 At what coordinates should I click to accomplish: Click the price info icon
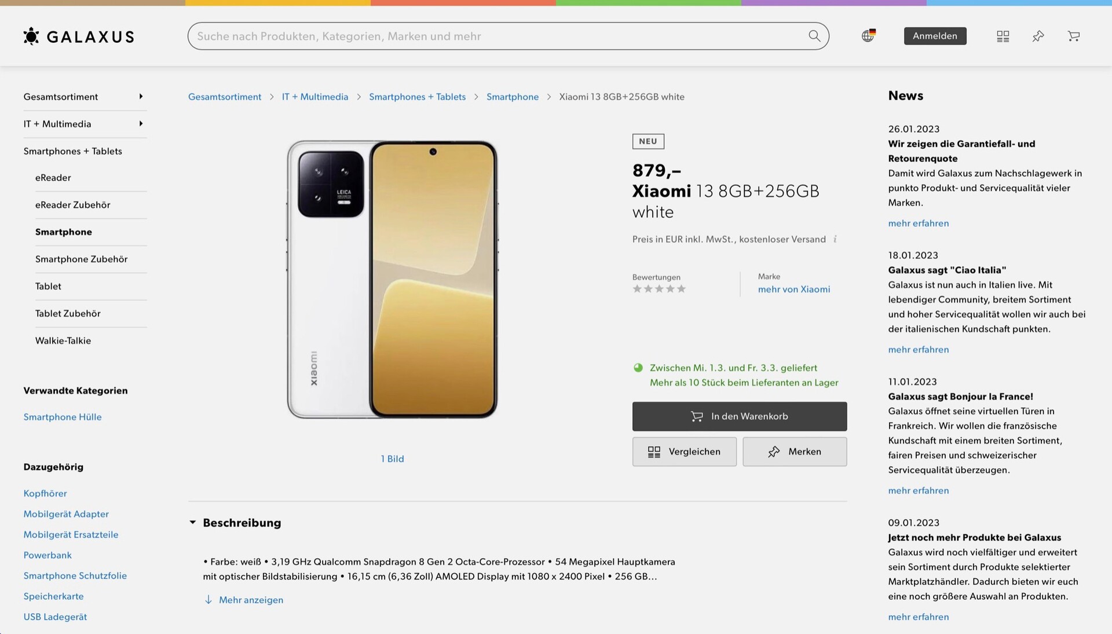[835, 239]
